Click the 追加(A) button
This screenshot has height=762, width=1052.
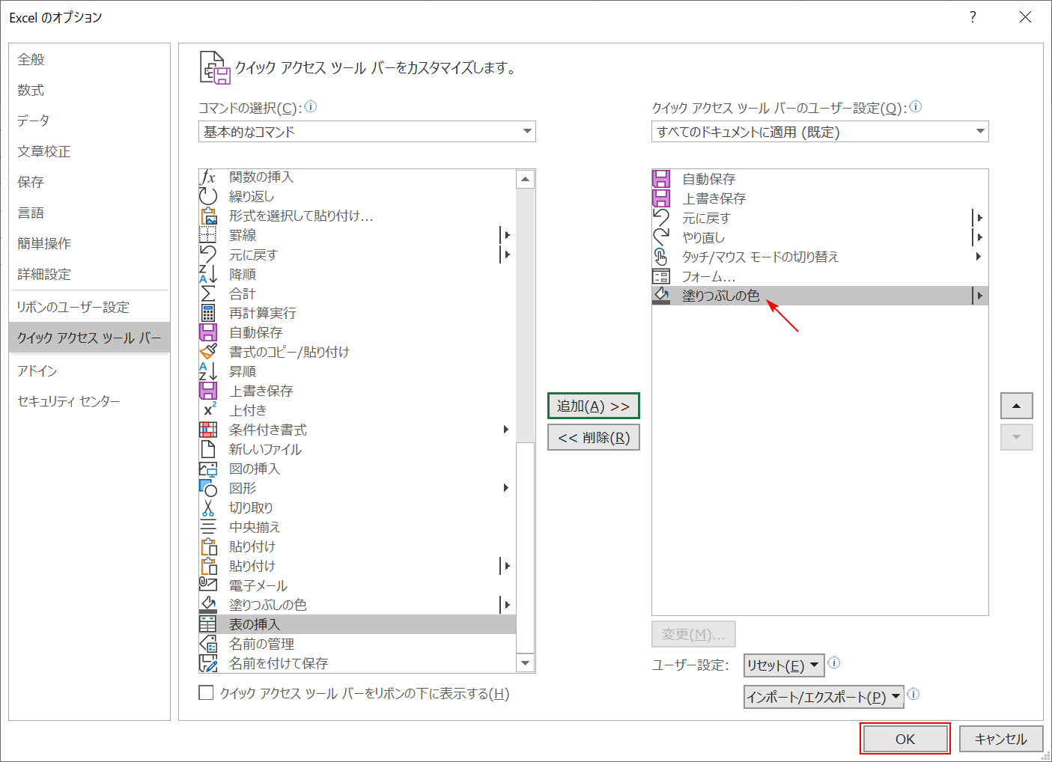(x=593, y=406)
